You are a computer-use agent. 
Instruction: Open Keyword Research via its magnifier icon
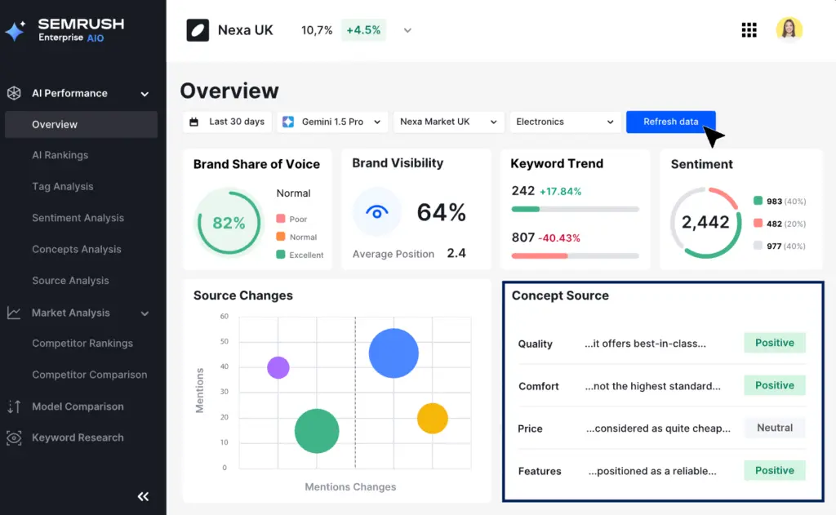tap(13, 437)
